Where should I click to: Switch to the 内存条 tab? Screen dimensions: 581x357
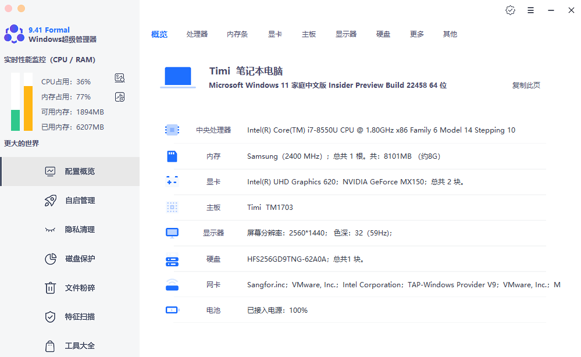point(237,34)
